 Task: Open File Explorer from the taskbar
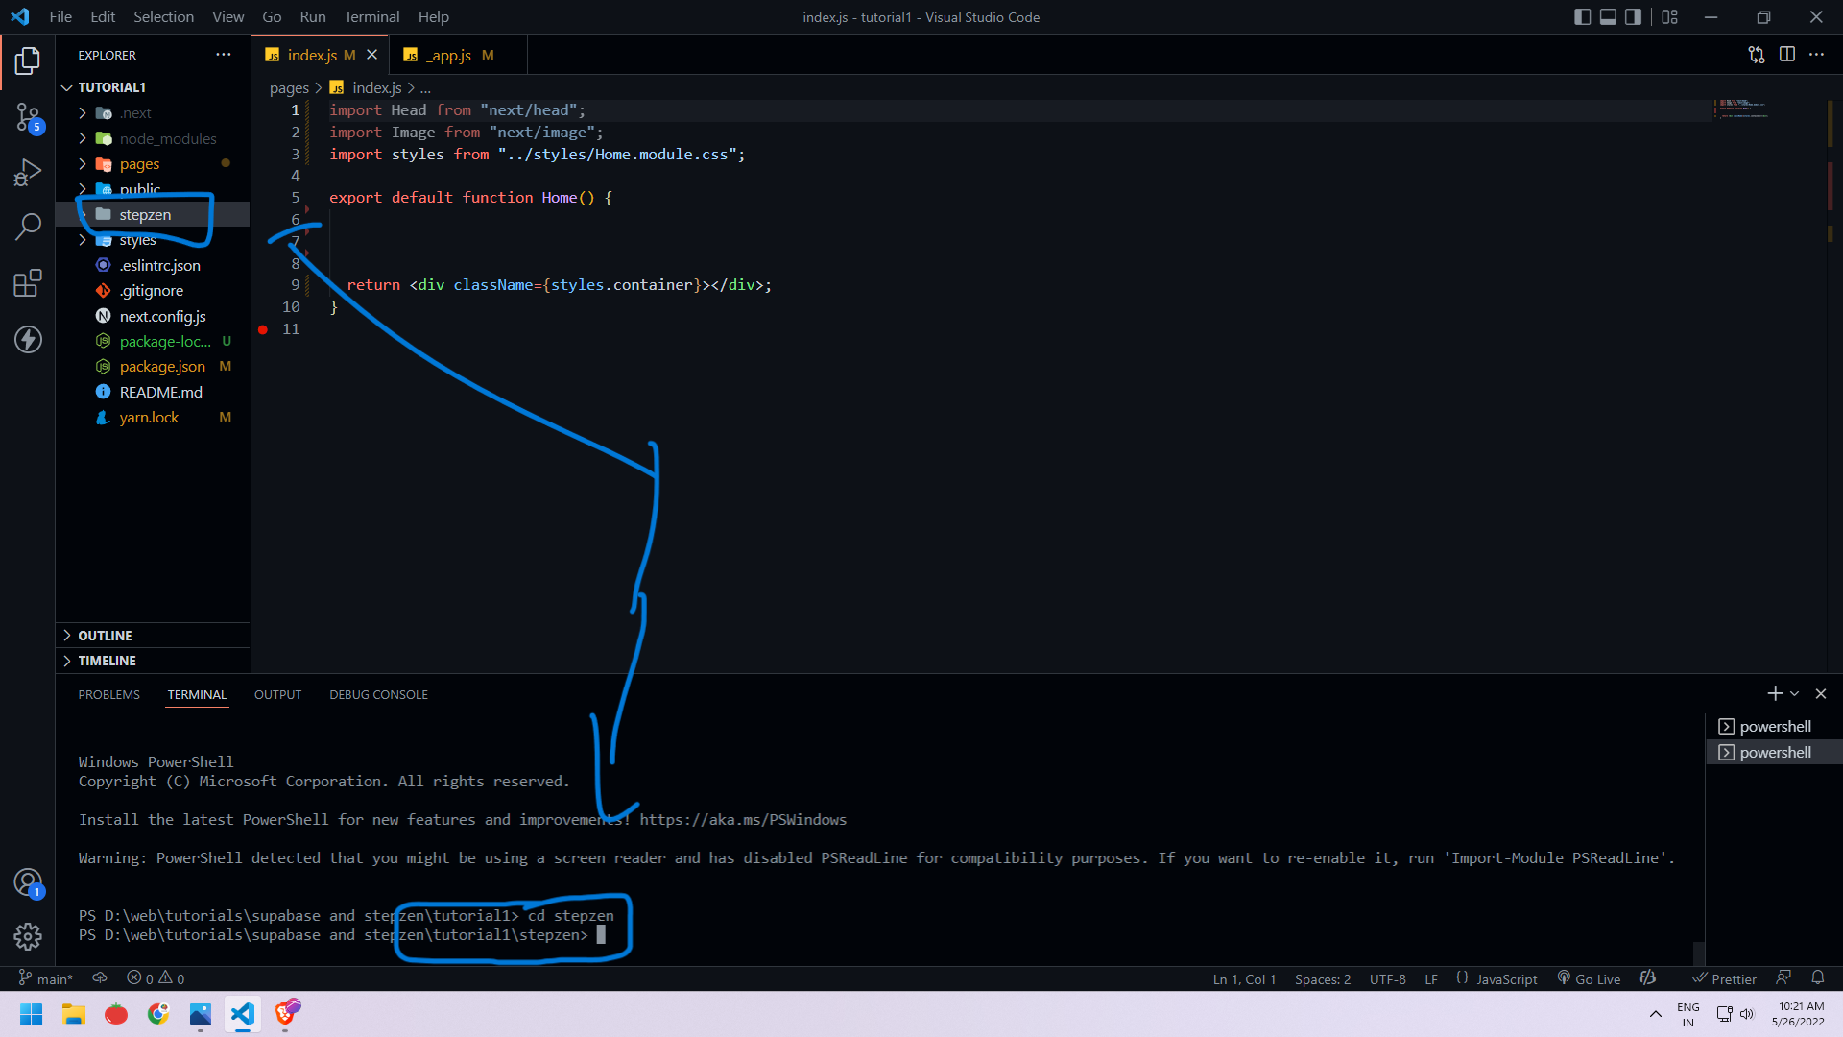(x=74, y=1014)
